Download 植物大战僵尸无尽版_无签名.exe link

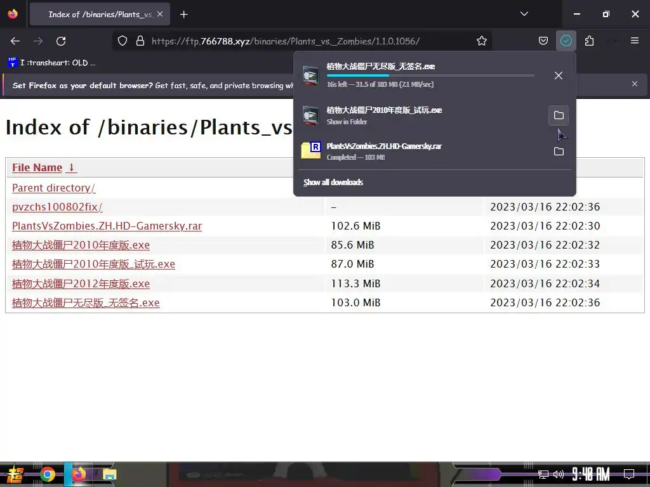pyautogui.click(x=86, y=302)
